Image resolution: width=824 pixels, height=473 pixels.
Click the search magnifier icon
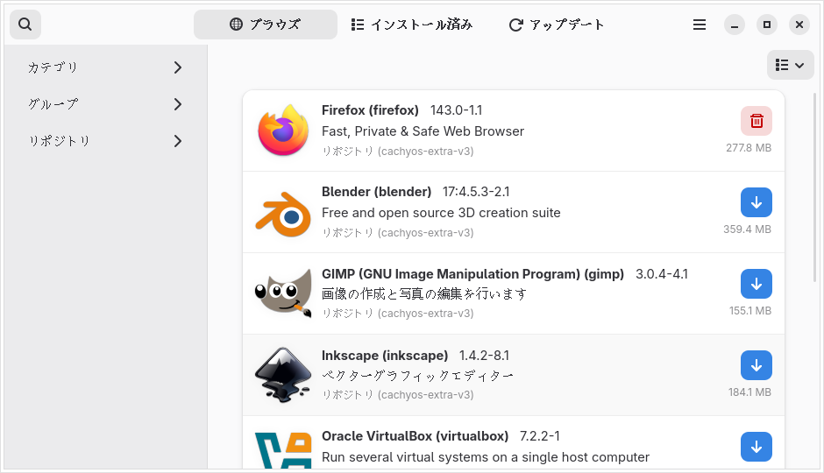pos(25,25)
